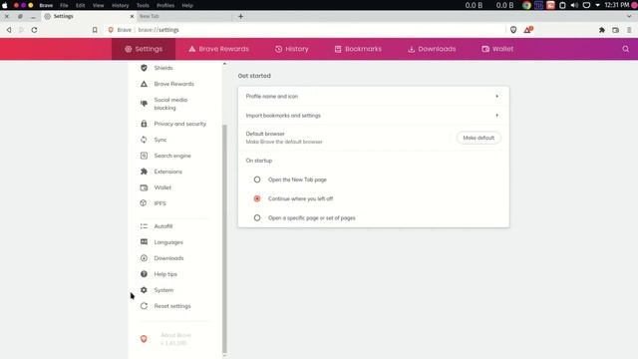Viewport: 638px width, 359px height.
Task: Click the Apple menu icon
Action: click(x=5, y=5)
